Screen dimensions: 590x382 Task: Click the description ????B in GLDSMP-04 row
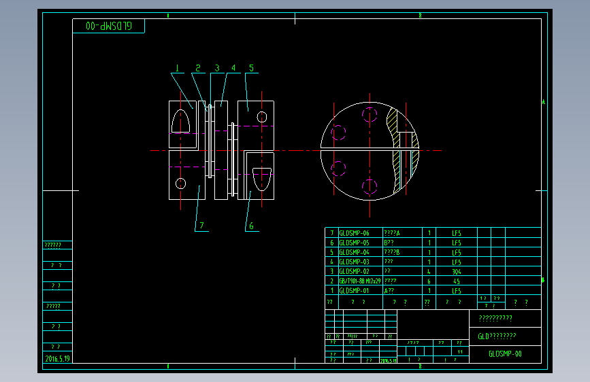coord(392,252)
